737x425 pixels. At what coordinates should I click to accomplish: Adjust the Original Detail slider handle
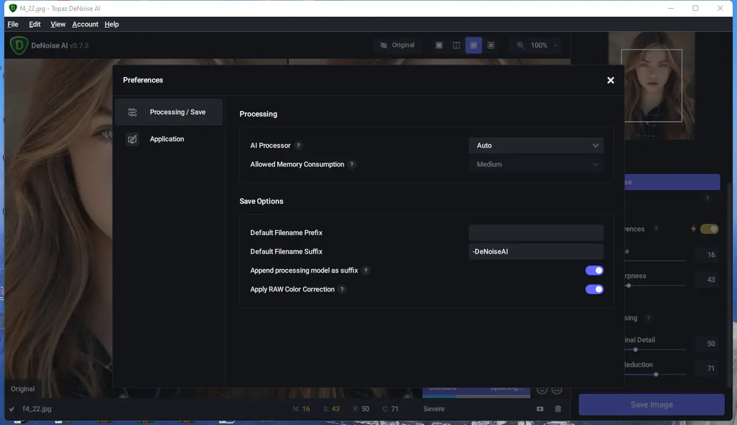pos(636,350)
